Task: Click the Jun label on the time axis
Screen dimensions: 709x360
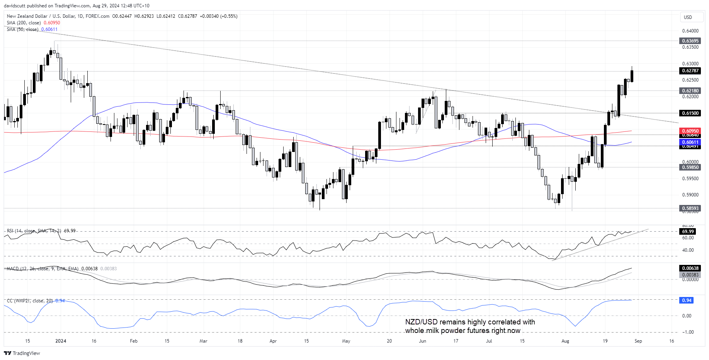Action: click(x=423, y=341)
